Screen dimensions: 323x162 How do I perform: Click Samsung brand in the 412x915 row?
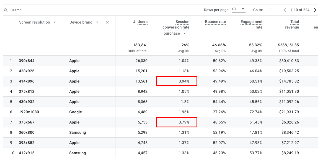point(77,153)
